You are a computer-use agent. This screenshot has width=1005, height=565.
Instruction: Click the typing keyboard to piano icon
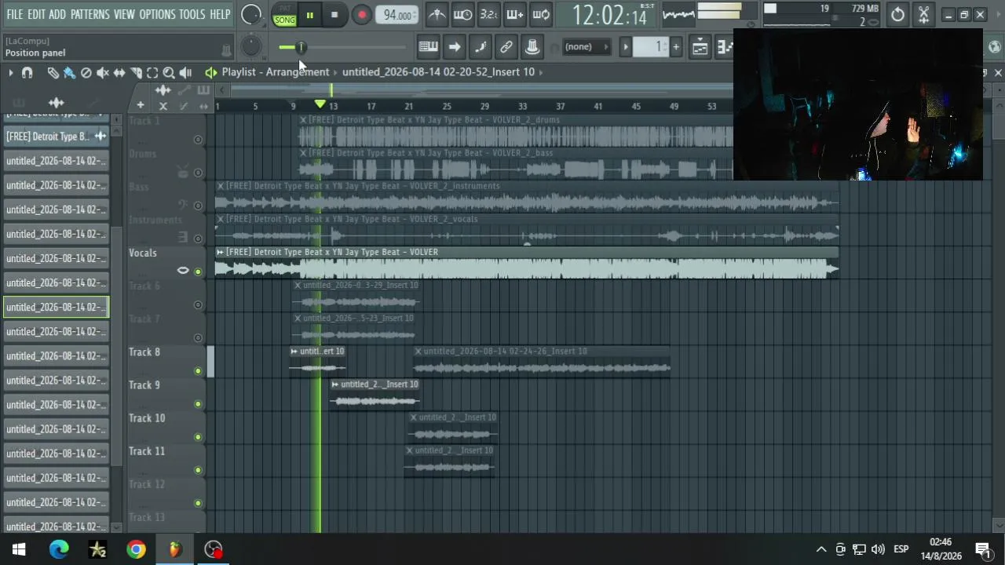(x=428, y=47)
